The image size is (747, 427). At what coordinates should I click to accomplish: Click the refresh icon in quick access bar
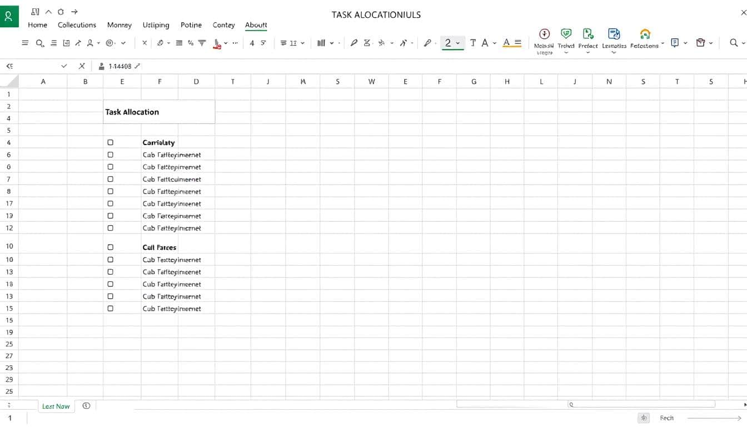click(61, 12)
